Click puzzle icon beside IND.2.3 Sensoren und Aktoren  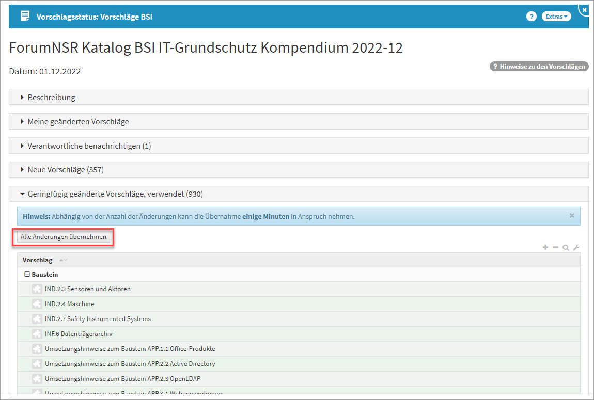point(37,289)
